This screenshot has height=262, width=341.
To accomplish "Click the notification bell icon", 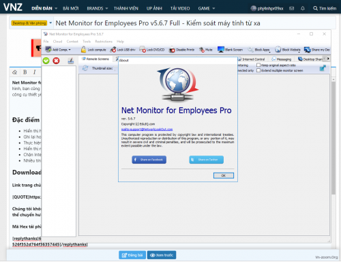I will coord(303,8).
